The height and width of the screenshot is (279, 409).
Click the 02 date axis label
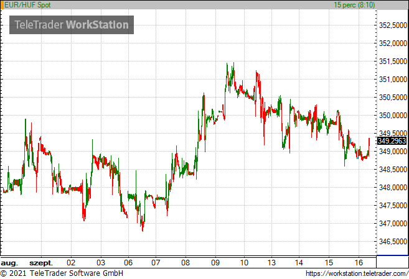coord(71,263)
